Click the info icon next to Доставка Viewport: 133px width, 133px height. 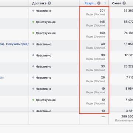coord(49,3)
